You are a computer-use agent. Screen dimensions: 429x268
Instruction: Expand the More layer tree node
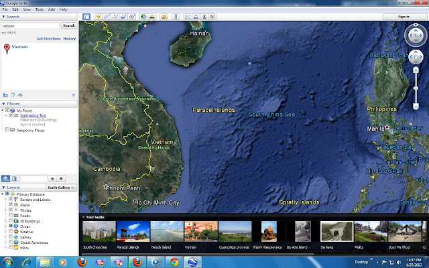pyautogui.click(x=6, y=248)
